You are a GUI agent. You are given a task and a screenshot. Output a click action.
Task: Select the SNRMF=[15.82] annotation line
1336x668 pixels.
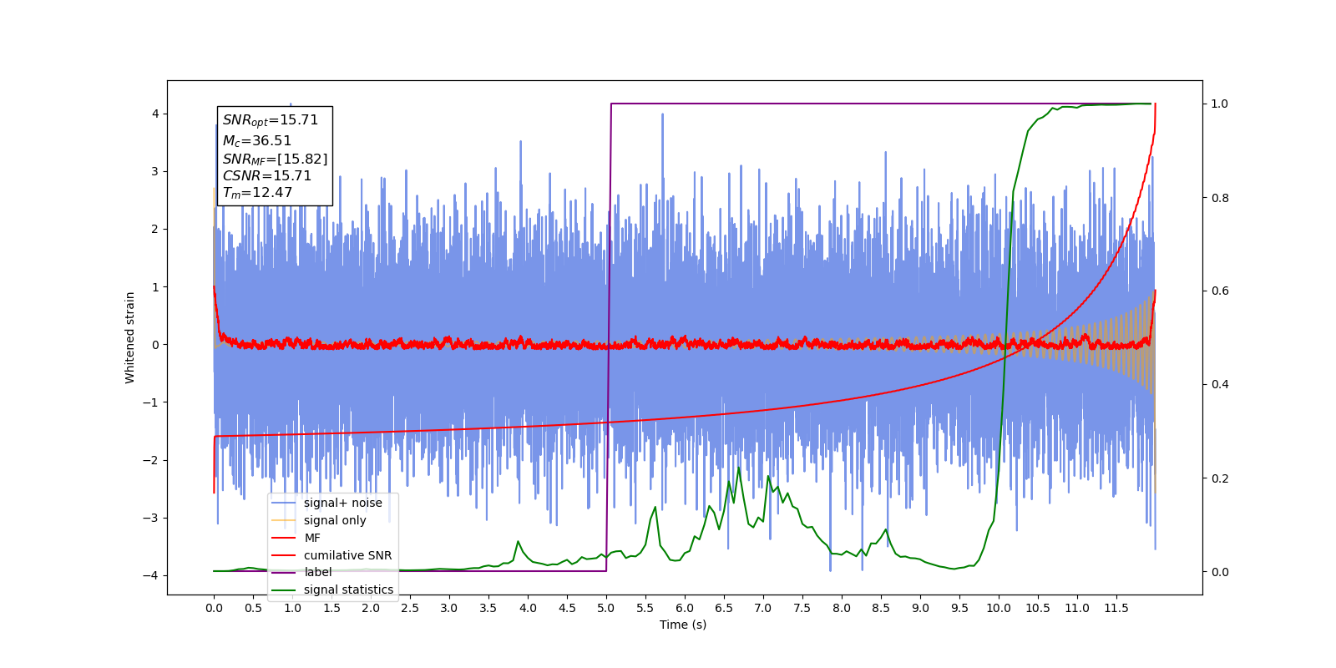[275, 159]
